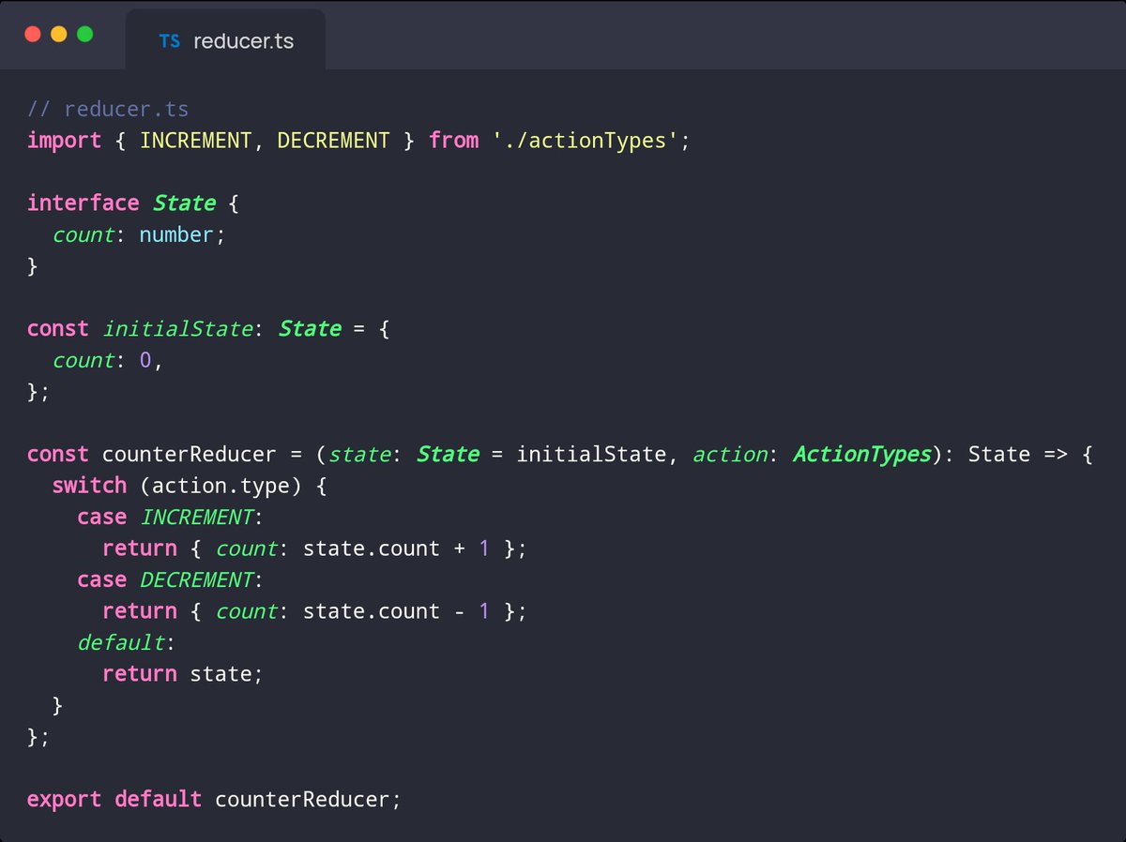Click the yellow minimize window dot
The image size is (1126, 842).
59,35
